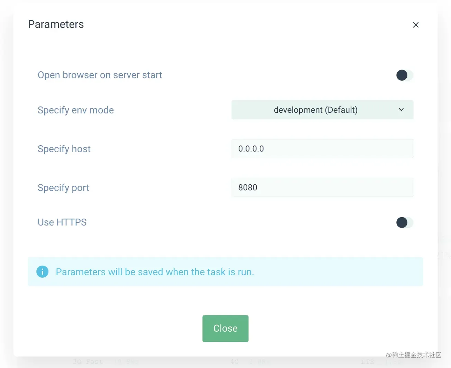Click the Open browser on server start label
Viewport: 451px width, 368px height.
click(x=100, y=75)
